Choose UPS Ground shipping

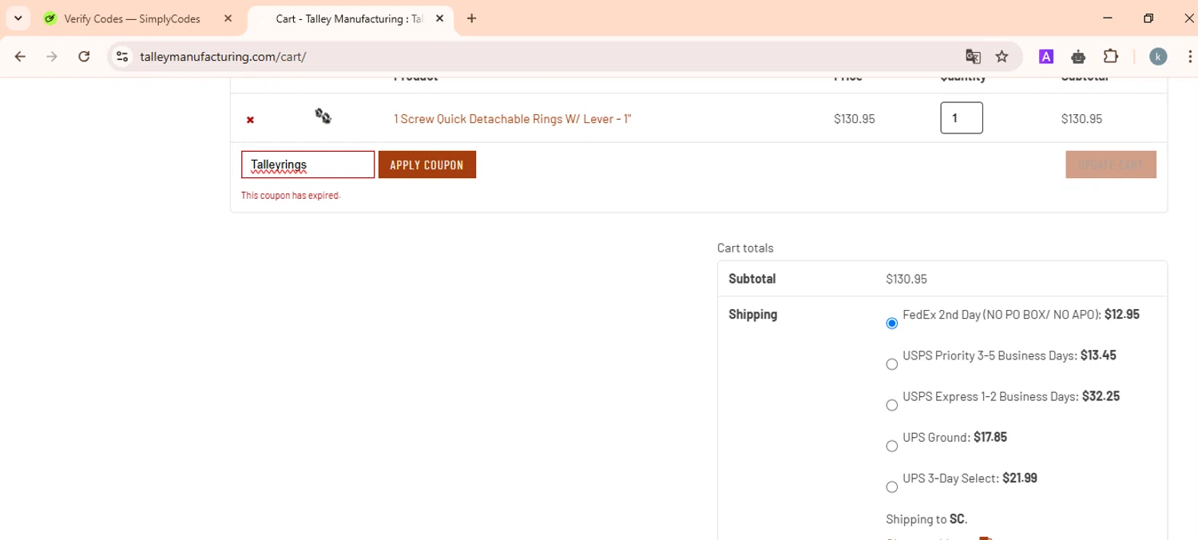[892, 447]
